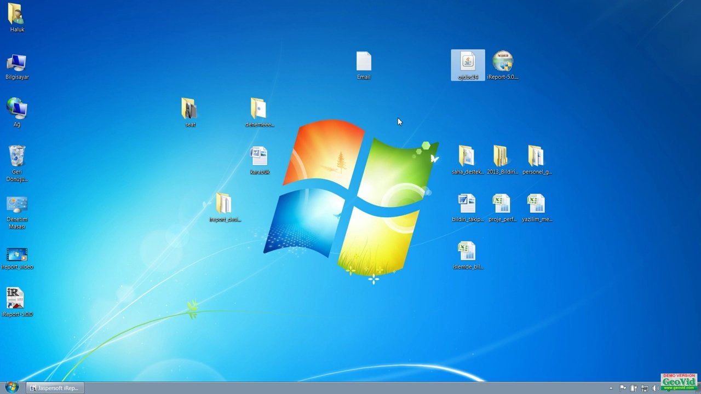Select the ojdbc14 jar file icon
Viewport: 701px width, 394px height.
(x=468, y=62)
